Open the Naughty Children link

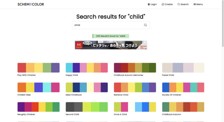point(26,114)
